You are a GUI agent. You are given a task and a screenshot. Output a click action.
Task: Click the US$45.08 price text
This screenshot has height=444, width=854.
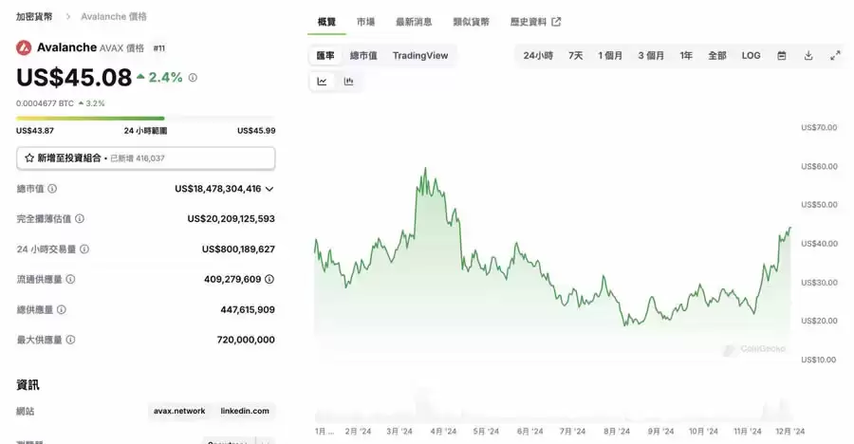(x=74, y=78)
